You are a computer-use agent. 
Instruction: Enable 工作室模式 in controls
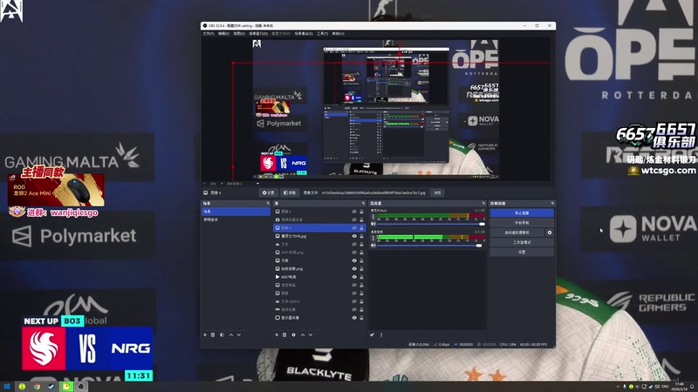click(x=522, y=242)
